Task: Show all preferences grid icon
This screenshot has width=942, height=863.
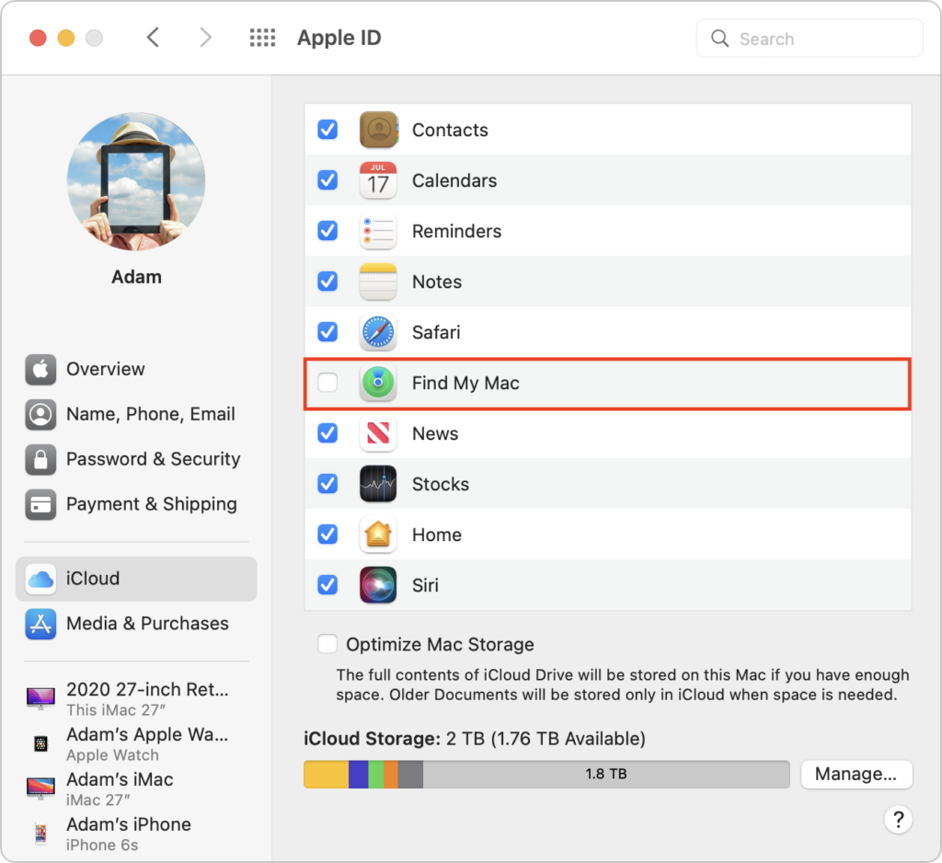Action: click(262, 38)
